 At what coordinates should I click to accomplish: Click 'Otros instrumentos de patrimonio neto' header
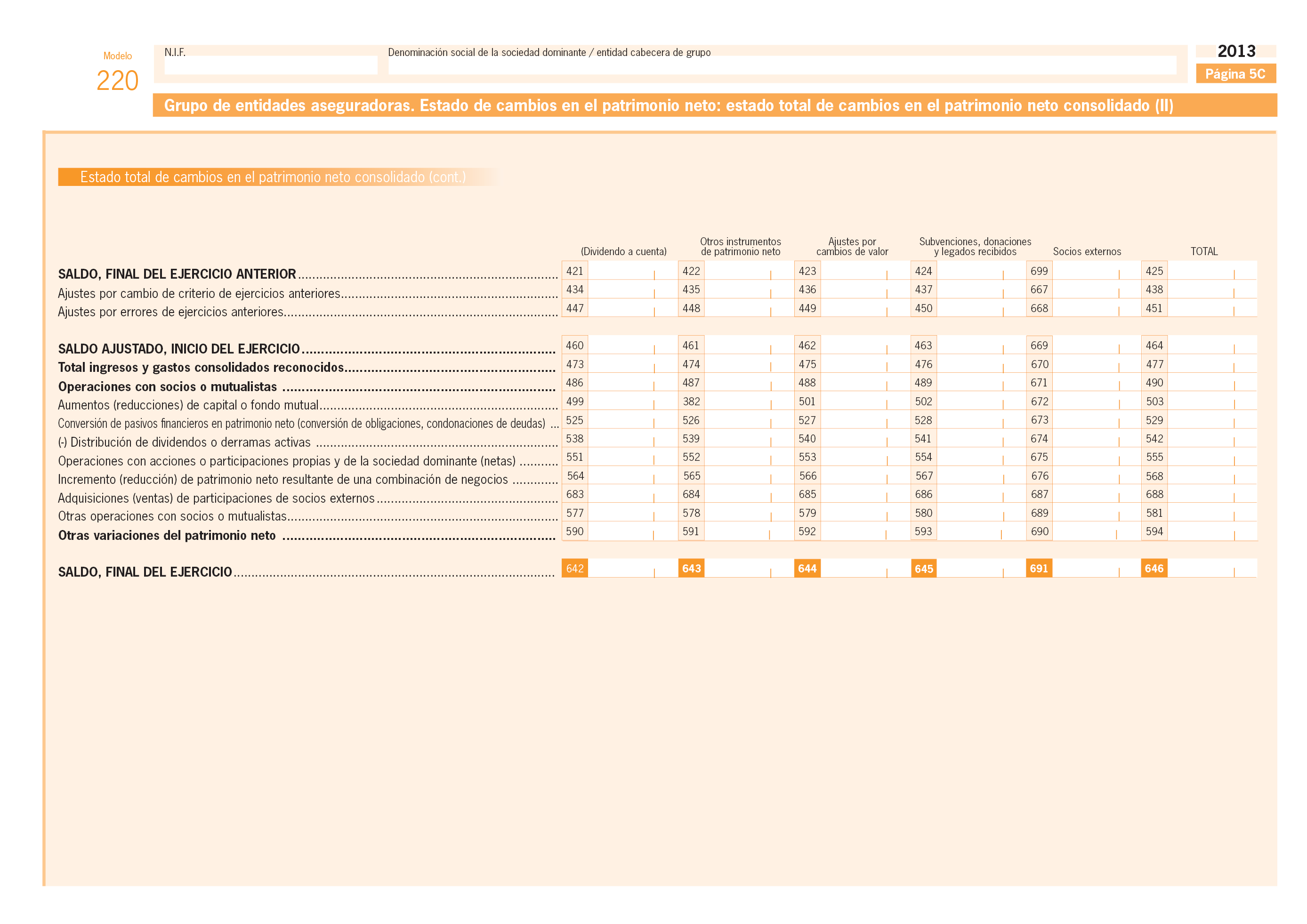(x=740, y=246)
